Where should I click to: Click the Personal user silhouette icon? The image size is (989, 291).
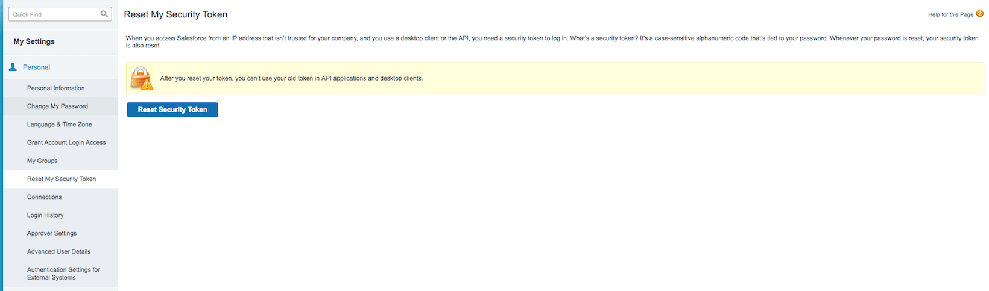(x=13, y=67)
